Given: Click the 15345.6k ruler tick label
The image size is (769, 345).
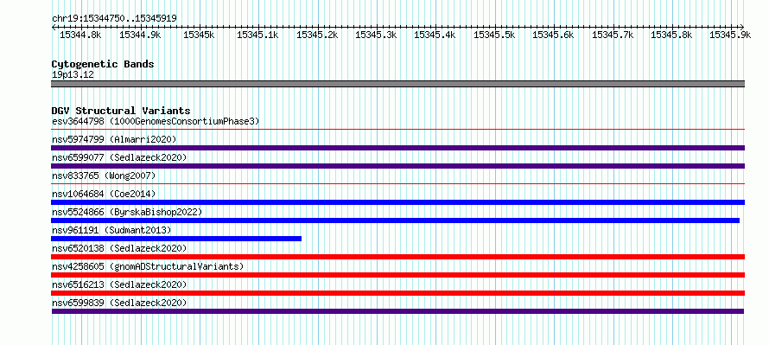Looking at the screenshot, I should (553, 35).
